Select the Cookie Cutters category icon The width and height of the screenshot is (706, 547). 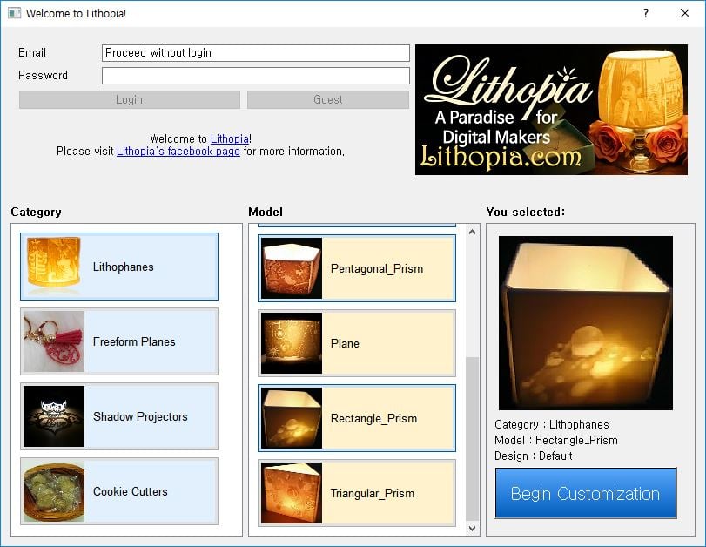pos(54,491)
